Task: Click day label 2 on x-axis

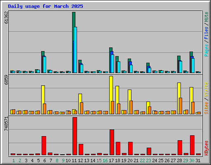Action: pos(20,160)
